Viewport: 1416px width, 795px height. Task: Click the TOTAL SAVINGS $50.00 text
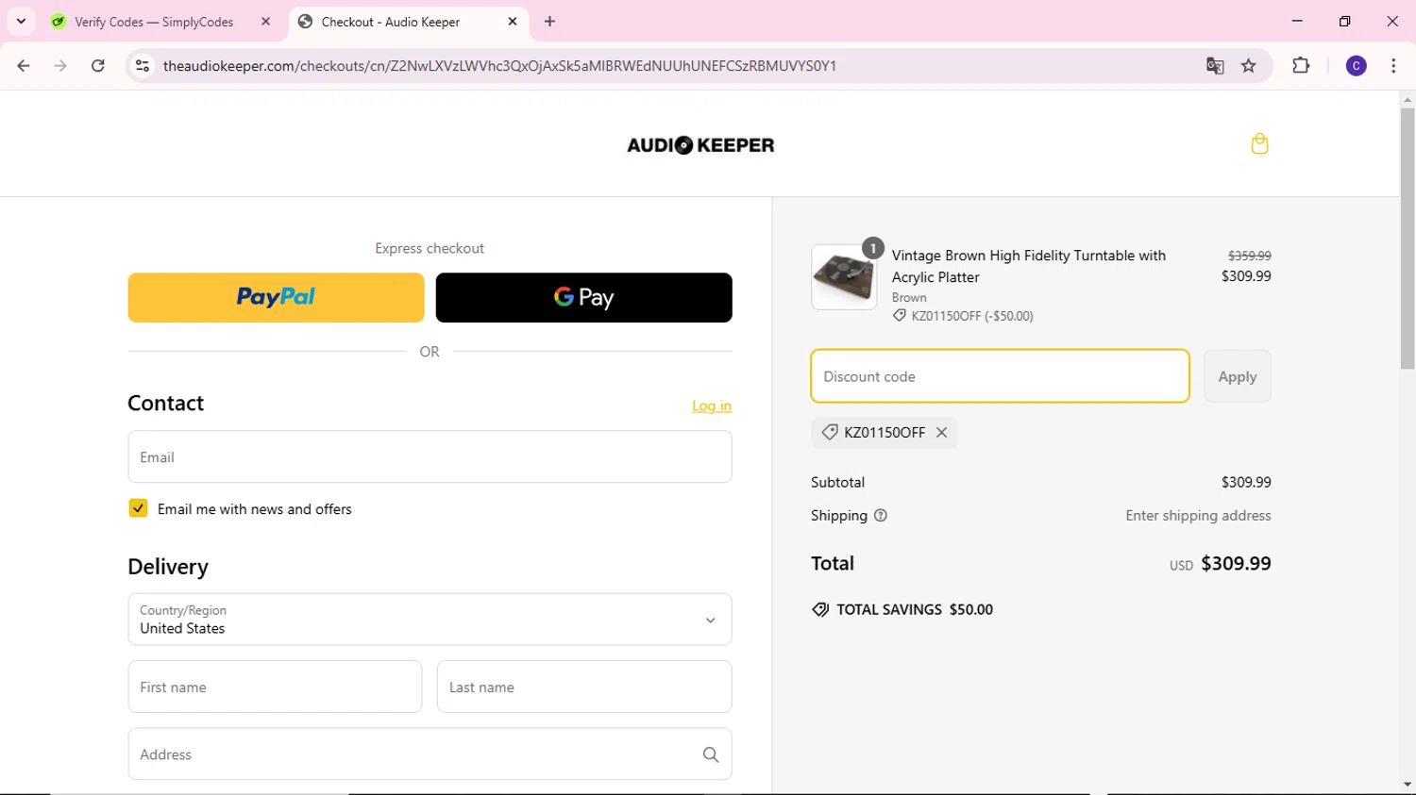[915, 610]
